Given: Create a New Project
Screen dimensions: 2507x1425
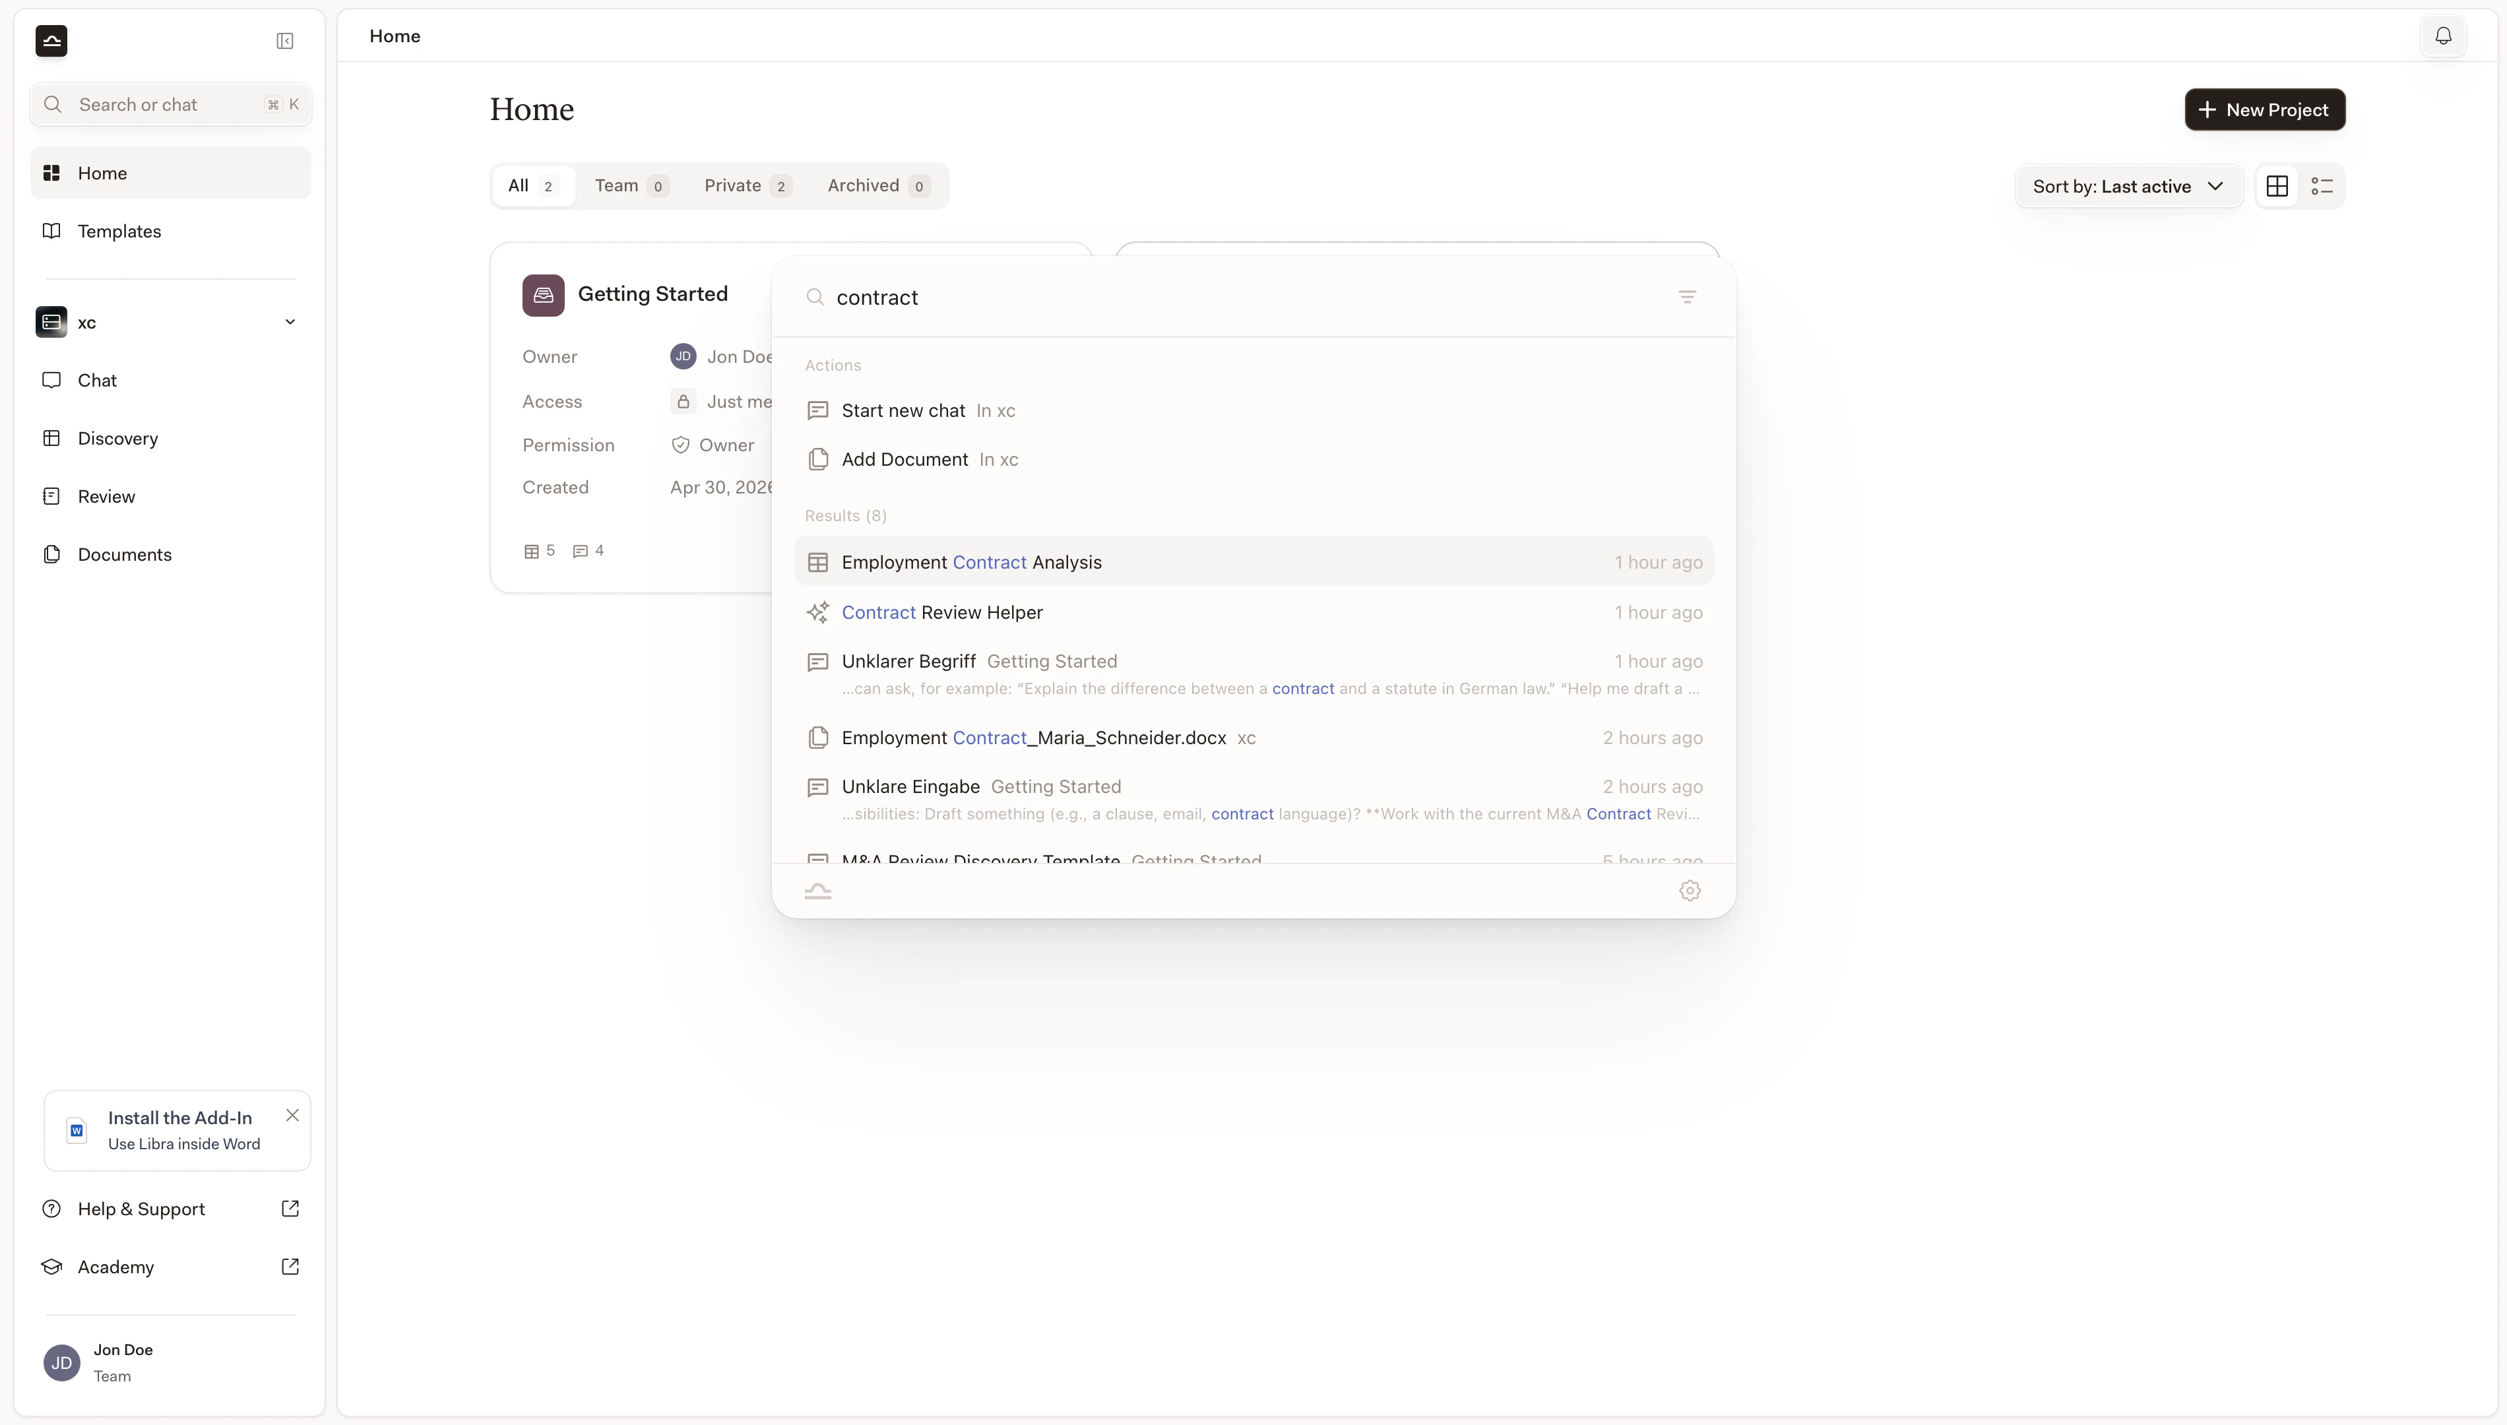Looking at the screenshot, I should point(2264,110).
